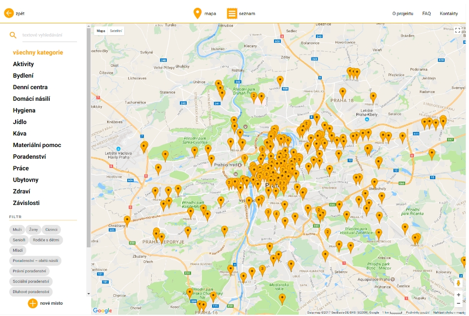The image size is (469, 316).
Task: Enable the 'Senioři' filter chip
Action: (19, 240)
